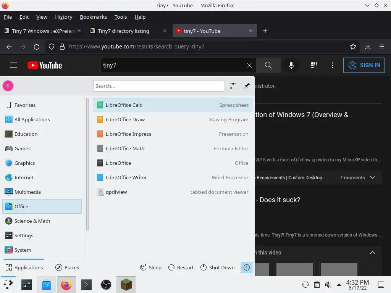Click the application launcher Search field
Screen dimensions: 391x293
coord(159,86)
